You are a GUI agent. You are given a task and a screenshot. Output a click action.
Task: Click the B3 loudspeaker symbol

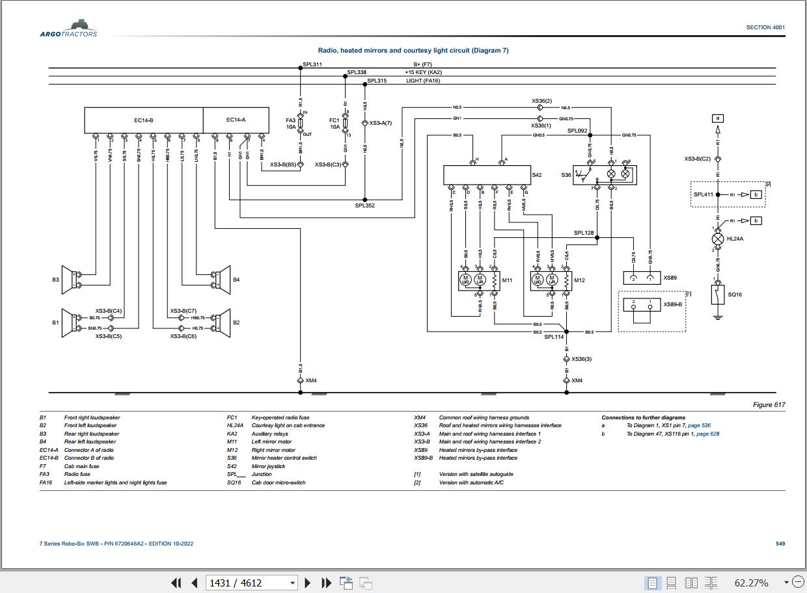click(x=71, y=280)
